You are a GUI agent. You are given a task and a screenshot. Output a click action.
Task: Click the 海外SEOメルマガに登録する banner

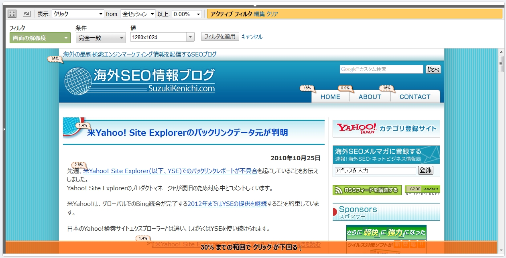(x=386, y=155)
